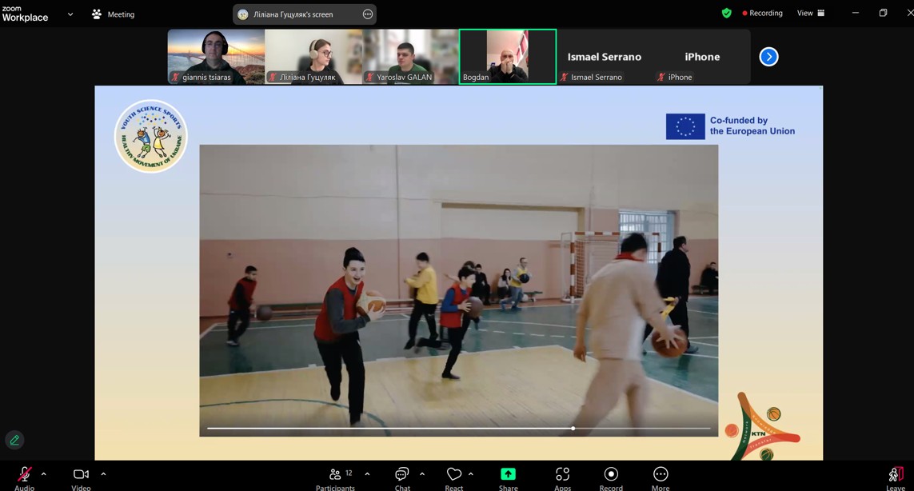
Task: Click the green Share screen button
Action: tap(508, 477)
